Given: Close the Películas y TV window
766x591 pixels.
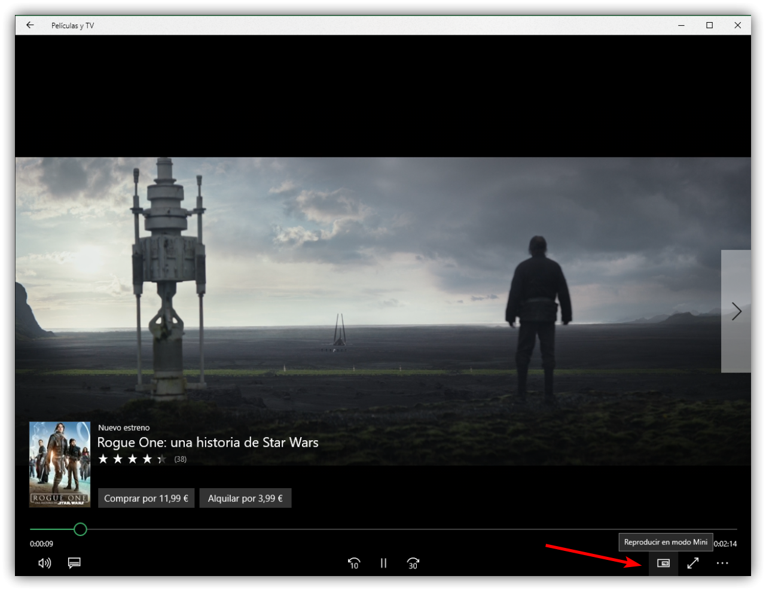Looking at the screenshot, I should click(737, 25).
